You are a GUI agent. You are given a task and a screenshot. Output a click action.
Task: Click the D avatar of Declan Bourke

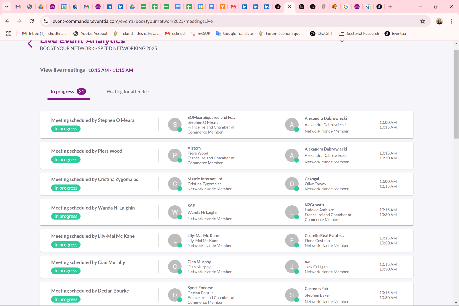(175, 295)
